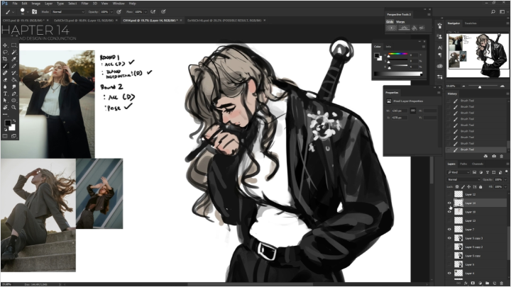Open the layer filter Kind dropdown
Viewport: 511px width, 287px height.
[458, 172]
